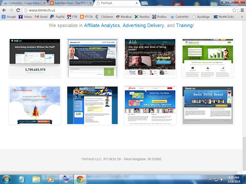
Task: Open the PTCN bookmark
Action: [86, 17]
